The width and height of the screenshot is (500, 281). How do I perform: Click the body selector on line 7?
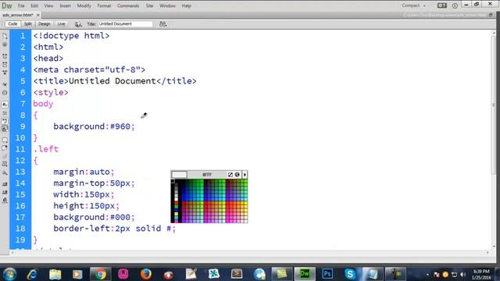click(x=43, y=104)
